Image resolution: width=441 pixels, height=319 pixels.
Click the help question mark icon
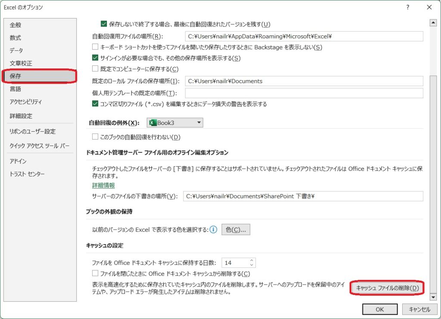tap(407, 7)
